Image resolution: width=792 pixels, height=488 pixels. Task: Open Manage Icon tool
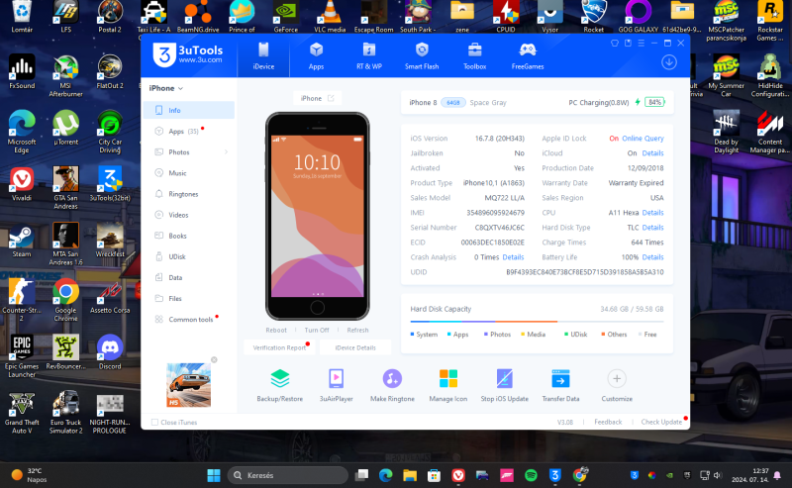coord(448,385)
